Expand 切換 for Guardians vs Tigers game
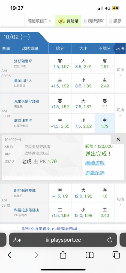 (x=120, y=112)
